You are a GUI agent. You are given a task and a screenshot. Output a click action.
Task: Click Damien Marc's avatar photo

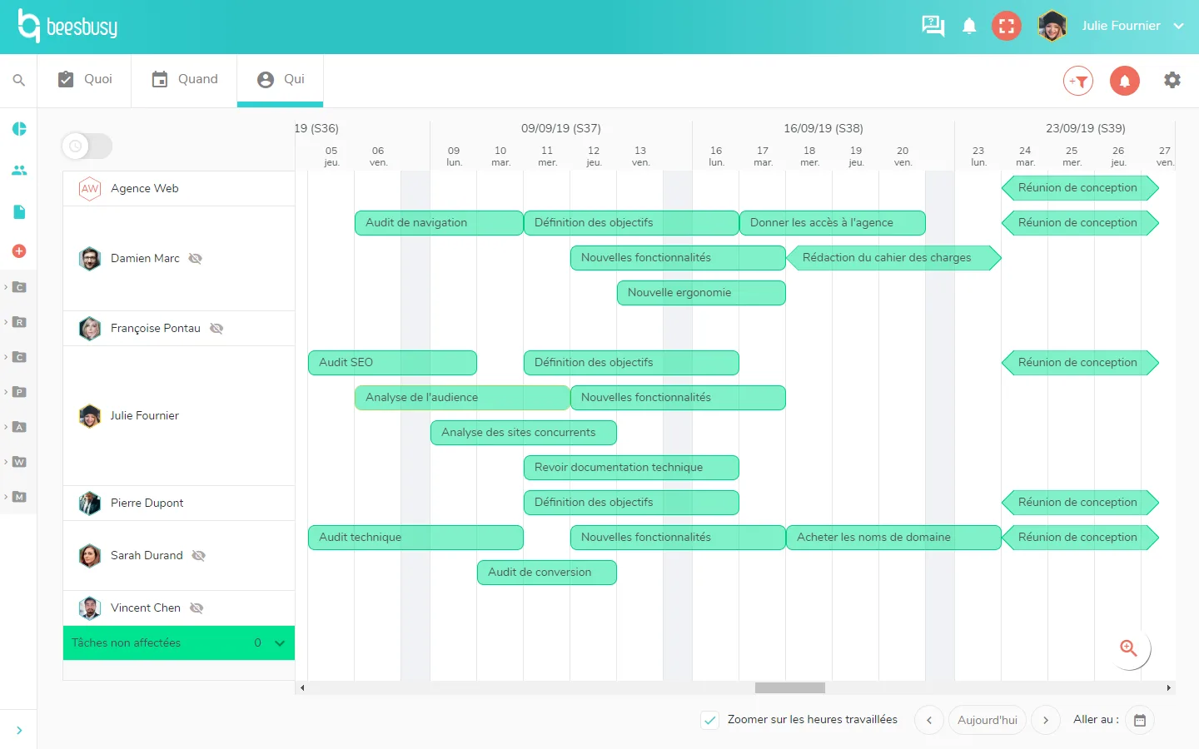coord(90,259)
